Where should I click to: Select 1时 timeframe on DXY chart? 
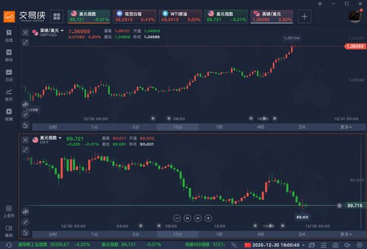219,234
